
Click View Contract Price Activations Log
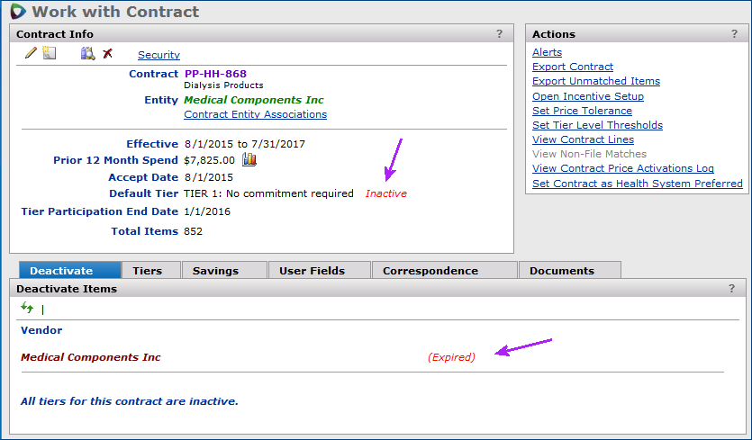[x=623, y=168]
